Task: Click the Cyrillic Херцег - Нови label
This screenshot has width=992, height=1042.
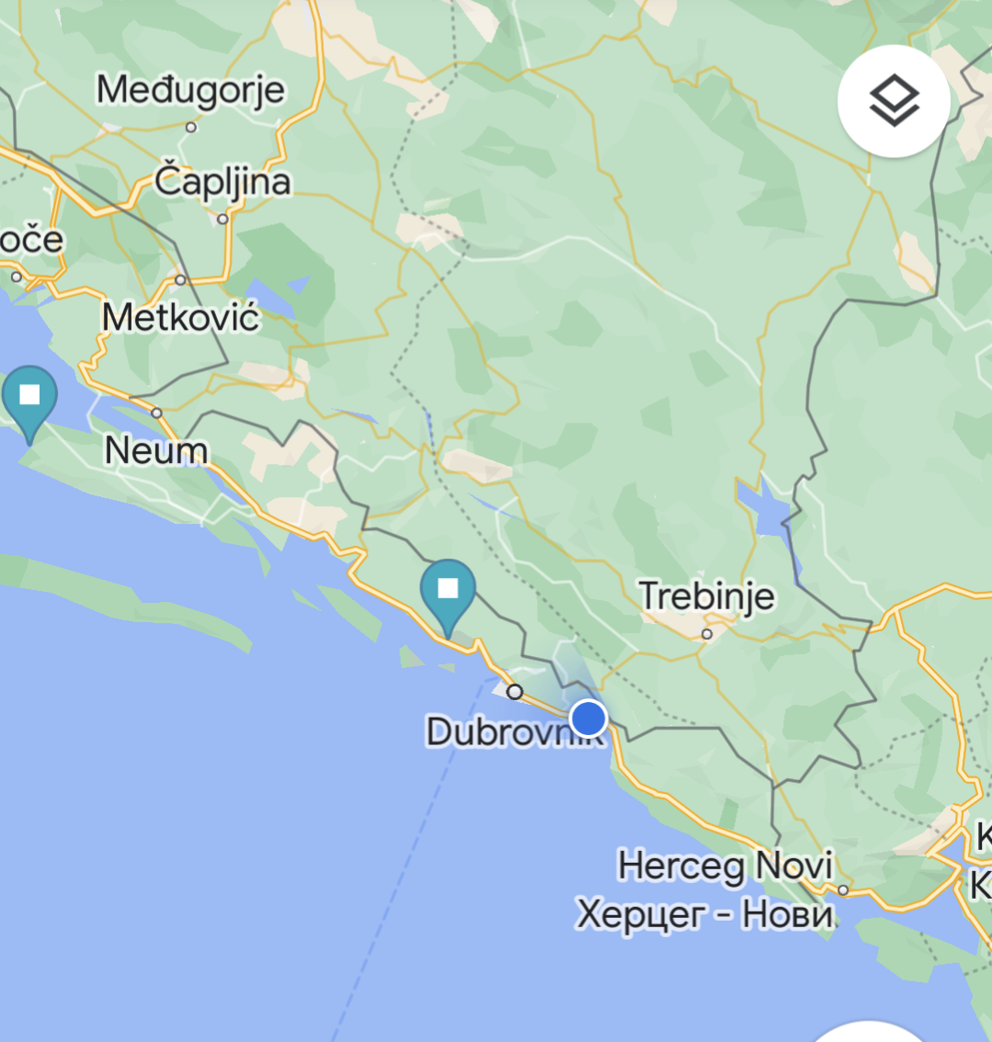Action: [x=705, y=914]
